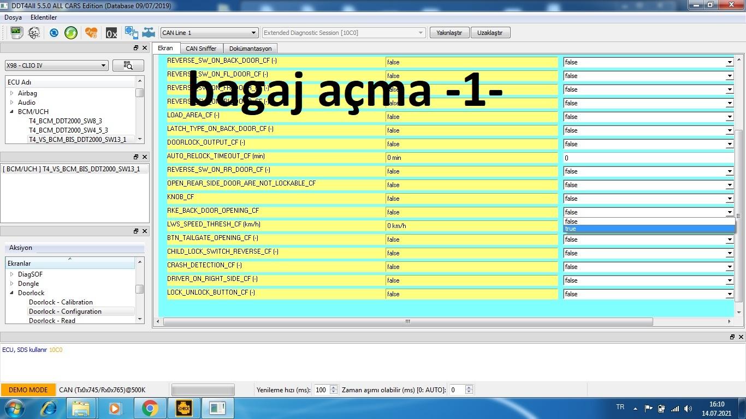The height and width of the screenshot is (419, 746).
Task: Open the BTN_TAILGATE_OPENING_CF value dropdown
Action: pyautogui.click(x=648, y=240)
